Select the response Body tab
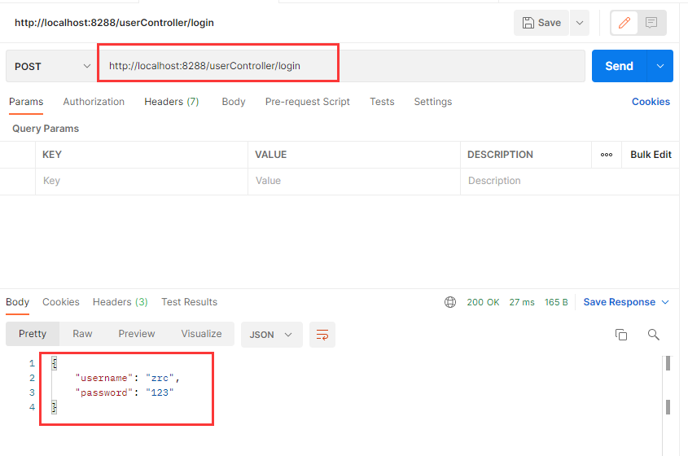This screenshot has width=688, height=456. point(18,302)
